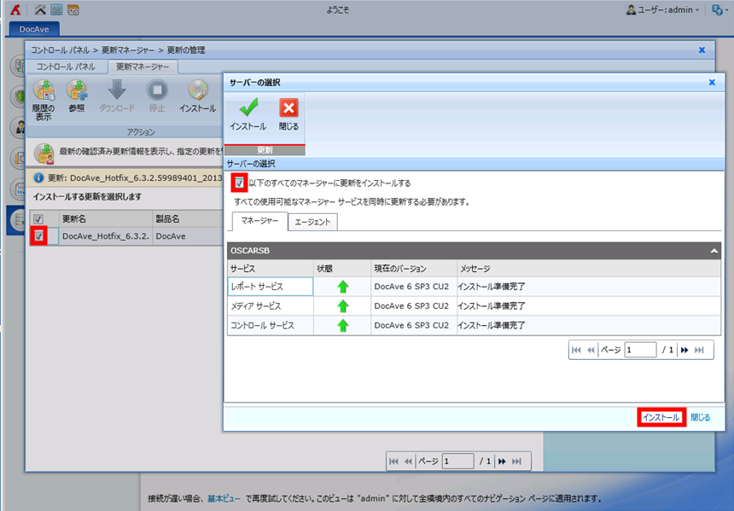Click the bottom インストール button in dialog
Screen dimensions: 734x511
coord(661,417)
